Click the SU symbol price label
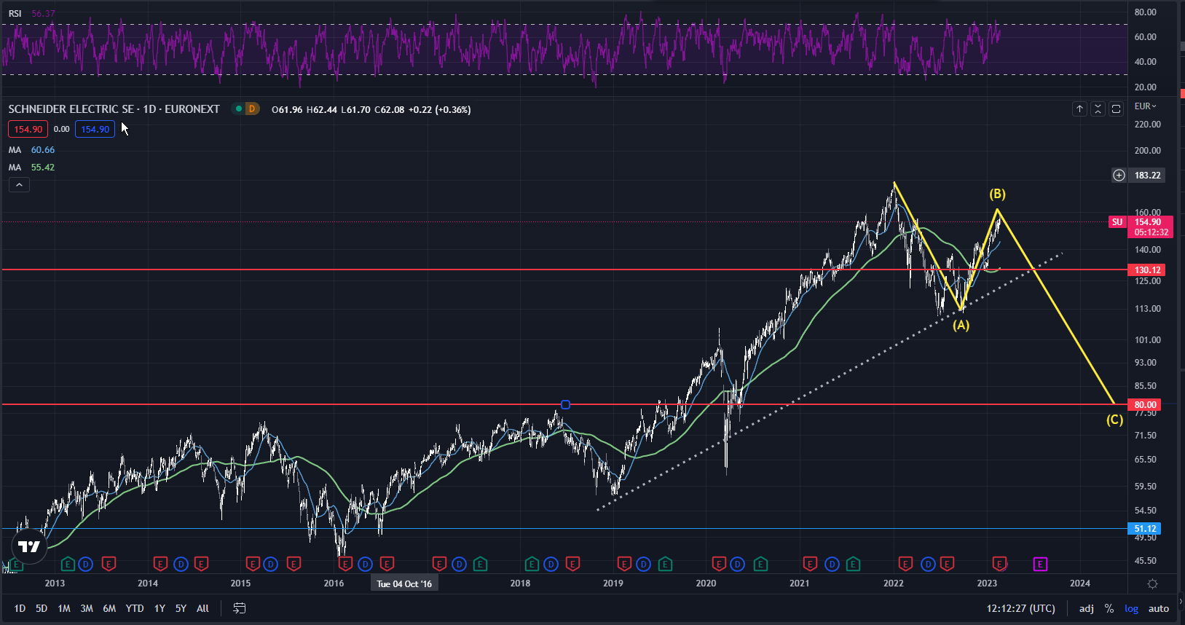This screenshot has height=625, width=1185. pyautogui.click(x=1117, y=222)
